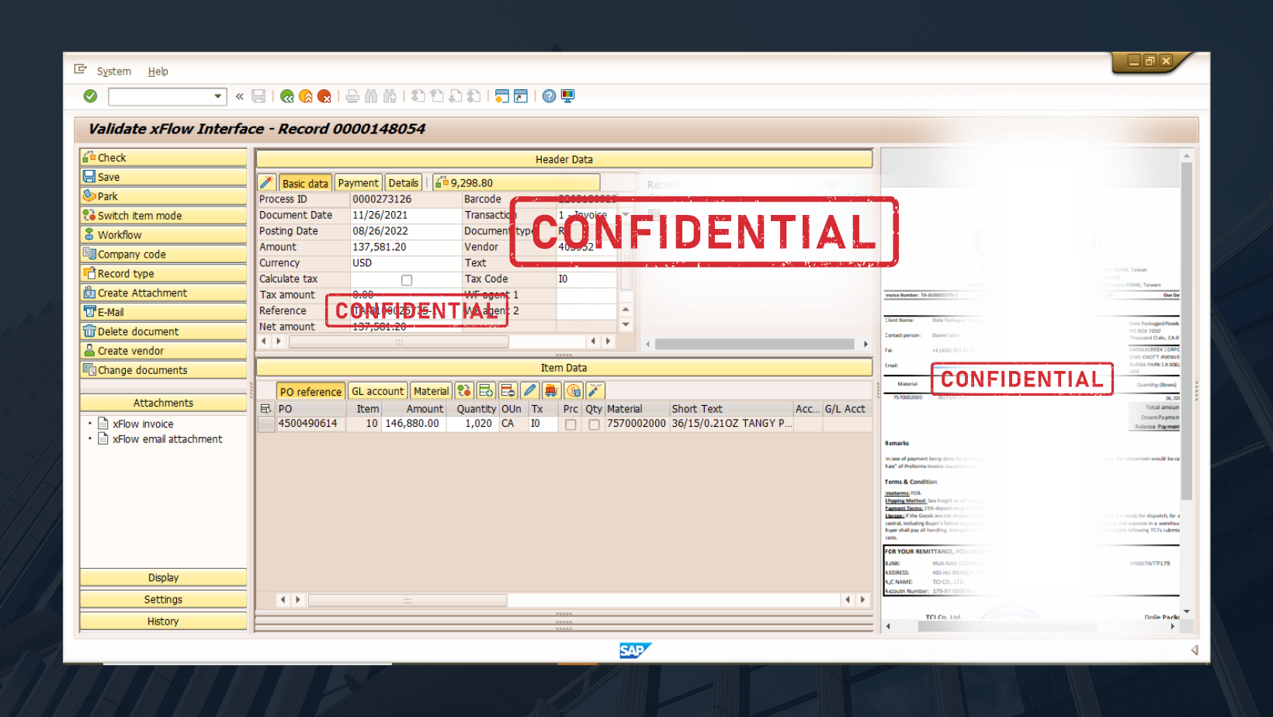Click the Park button
The image size is (1273, 717).
coord(163,196)
